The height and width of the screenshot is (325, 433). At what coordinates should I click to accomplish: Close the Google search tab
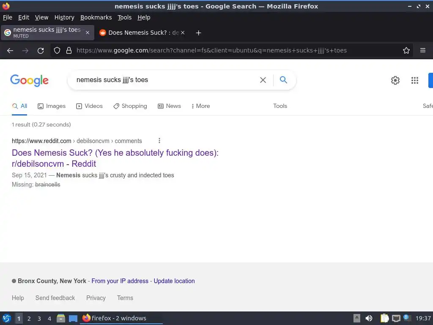(88, 33)
